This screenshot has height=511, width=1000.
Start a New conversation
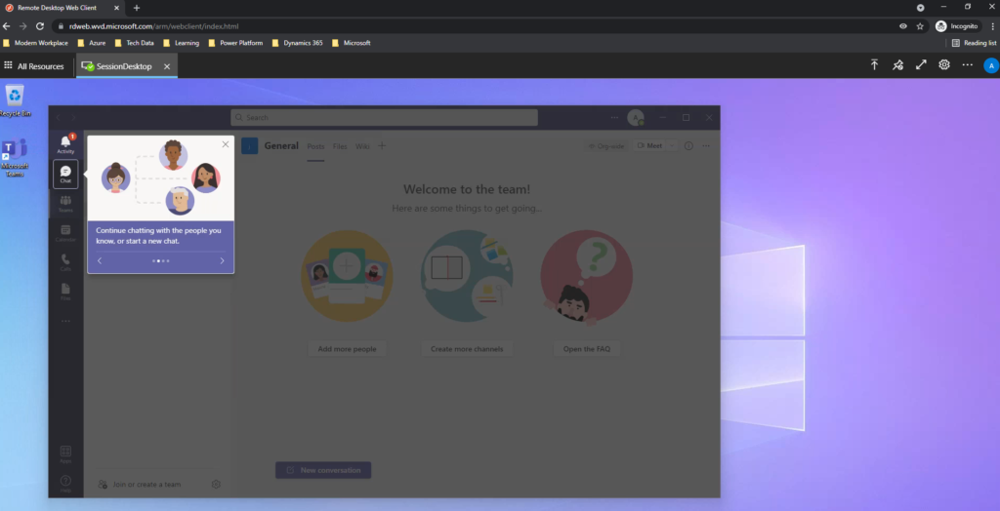pyautogui.click(x=323, y=470)
